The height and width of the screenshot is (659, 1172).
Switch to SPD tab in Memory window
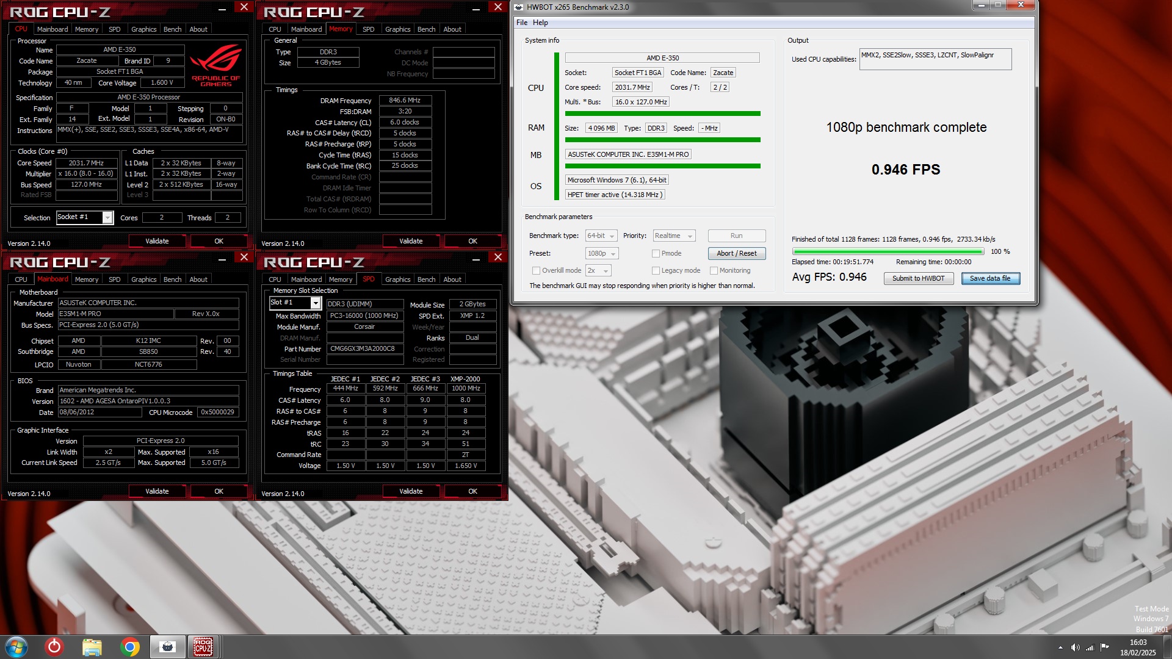point(368,29)
